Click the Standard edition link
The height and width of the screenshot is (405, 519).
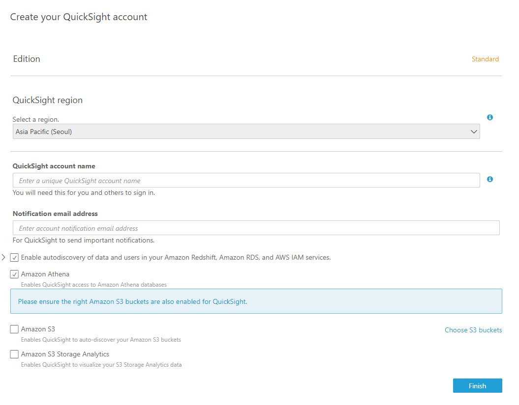(x=485, y=59)
